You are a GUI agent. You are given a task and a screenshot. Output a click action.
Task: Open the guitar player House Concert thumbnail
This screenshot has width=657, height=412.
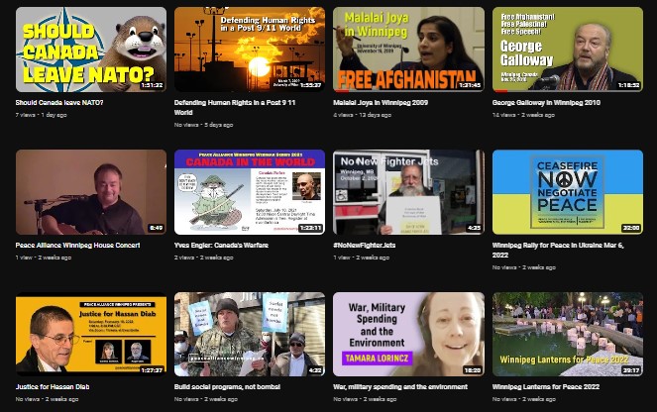click(91, 191)
